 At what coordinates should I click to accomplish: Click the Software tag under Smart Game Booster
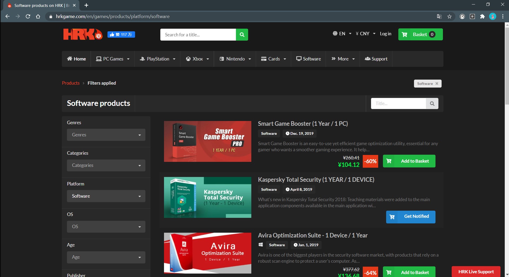[269, 133]
